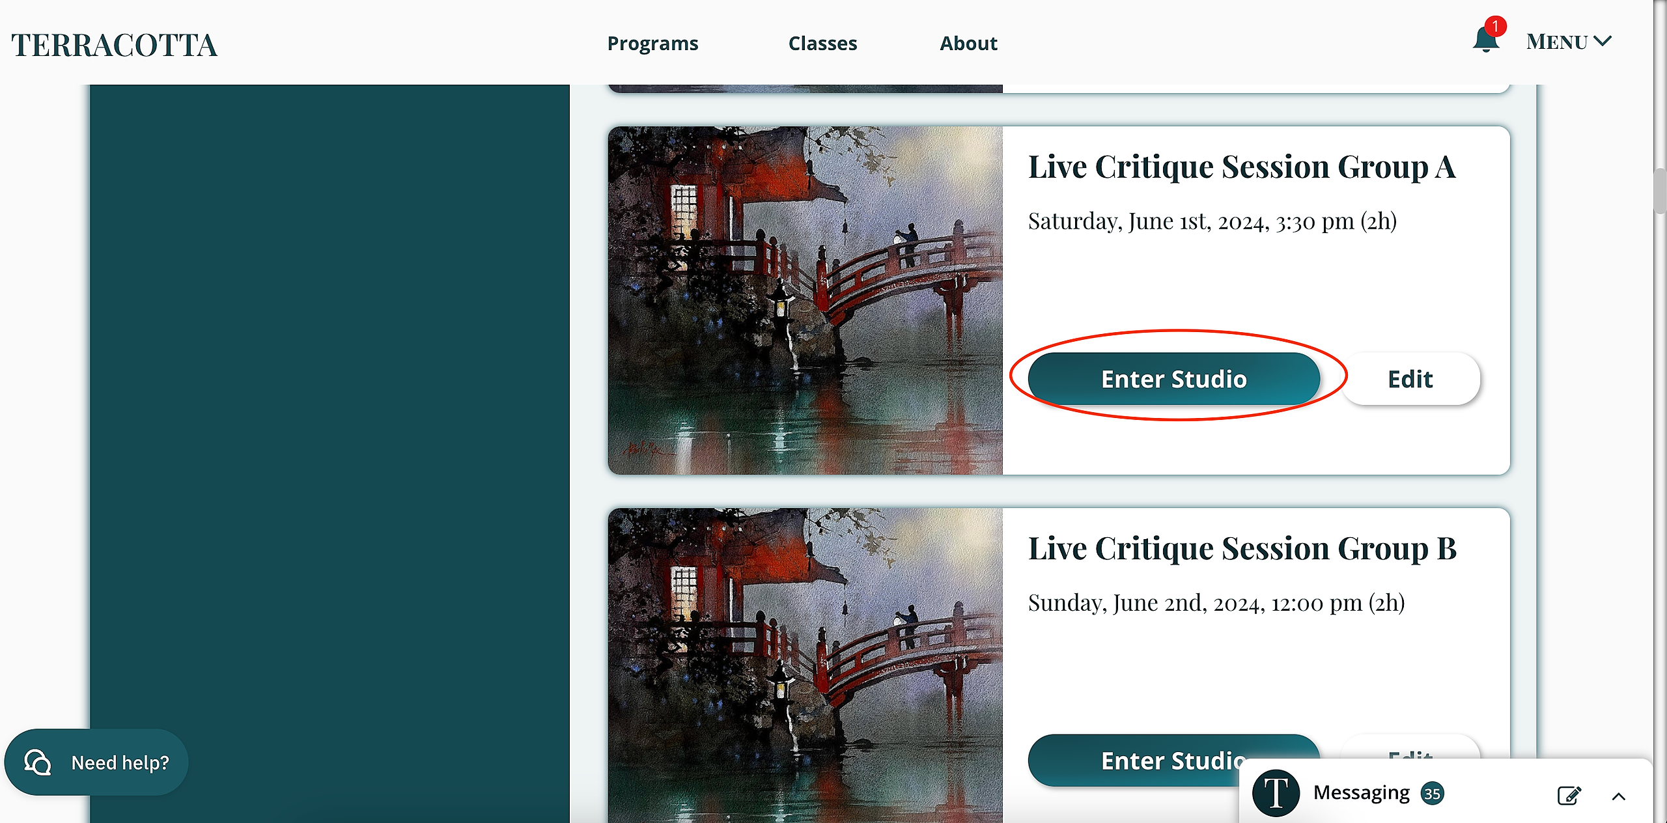Click the page vertical scrollbar thumb
The width and height of the screenshot is (1667, 823).
click(1660, 190)
